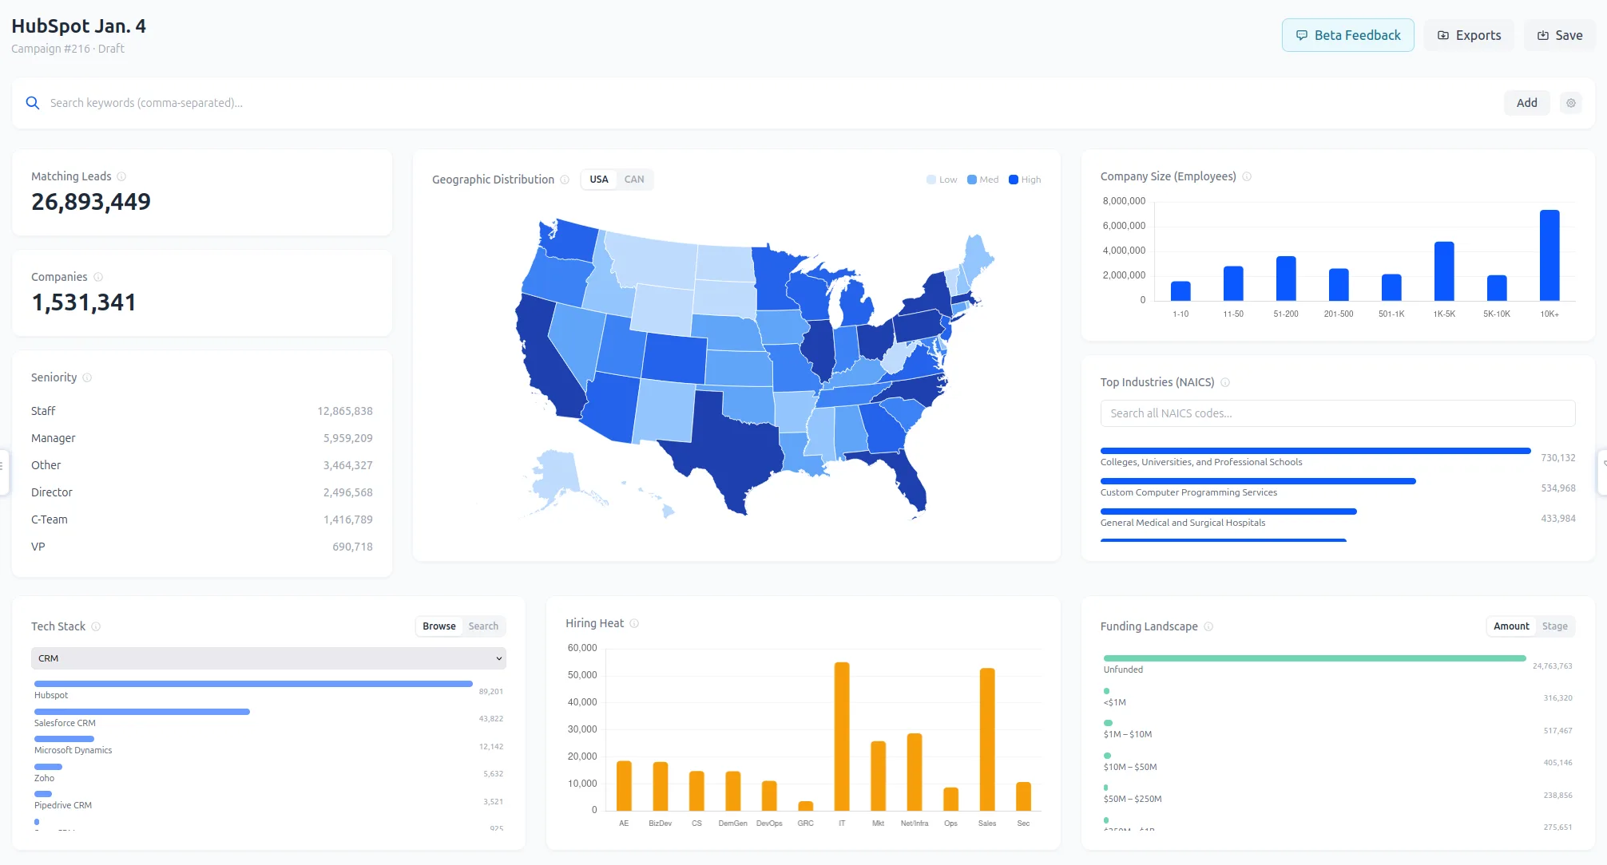Click info icon next to Tech Stack
This screenshot has height=865, width=1607.
coord(96,626)
